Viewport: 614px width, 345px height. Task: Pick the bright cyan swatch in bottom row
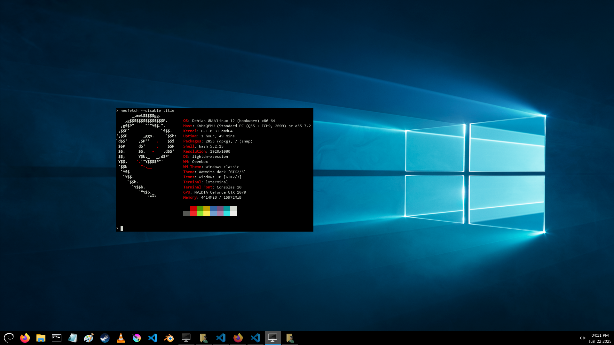(227, 213)
